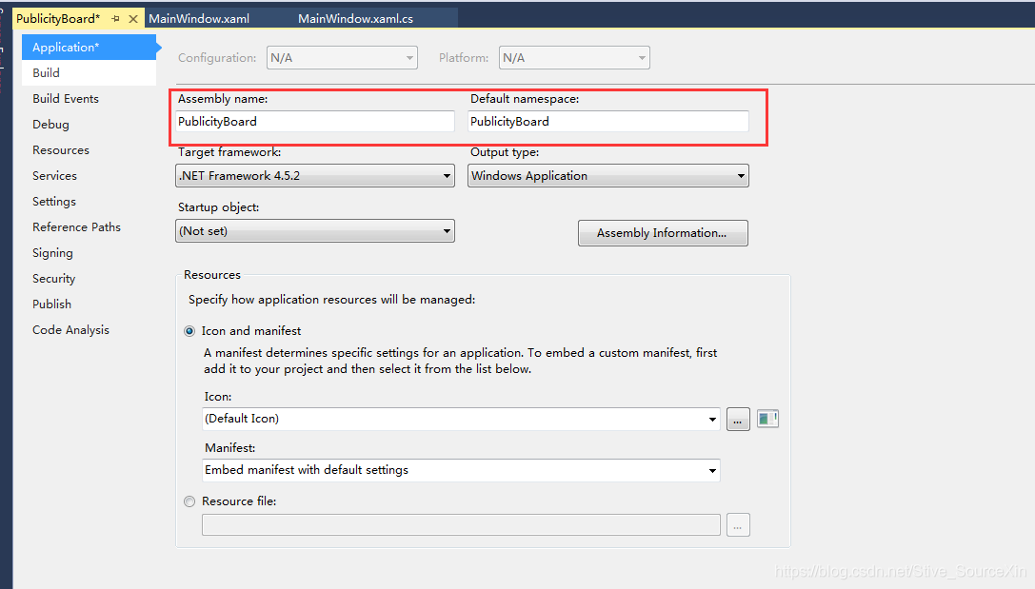Open the Reference Paths page
The height and width of the screenshot is (589, 1035).
[x=76, y=227]
